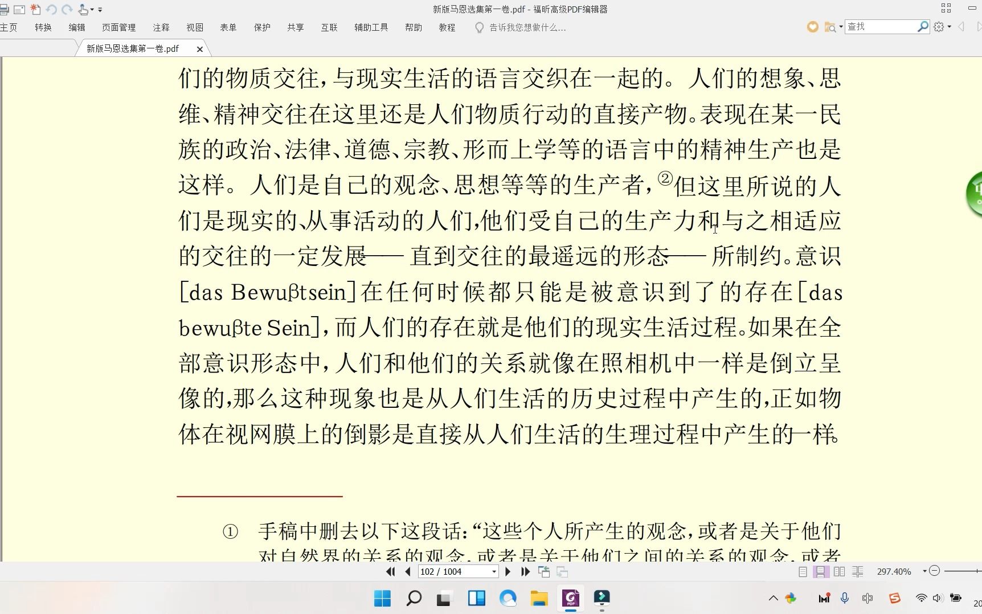The height and width of the screenshot is (614, 982).
Task: Toggle the ribbon fullscreen expand icon
Action: pos(946,8)
